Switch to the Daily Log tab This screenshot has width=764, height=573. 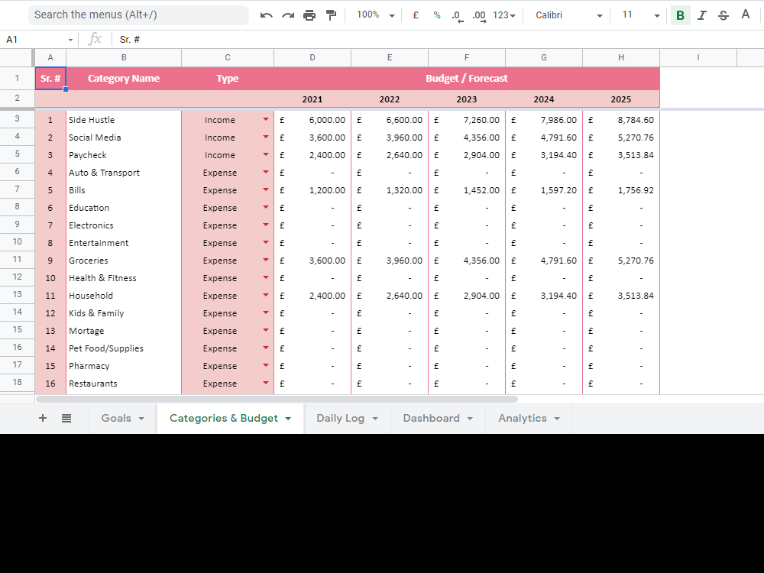[x=342, y=418]
